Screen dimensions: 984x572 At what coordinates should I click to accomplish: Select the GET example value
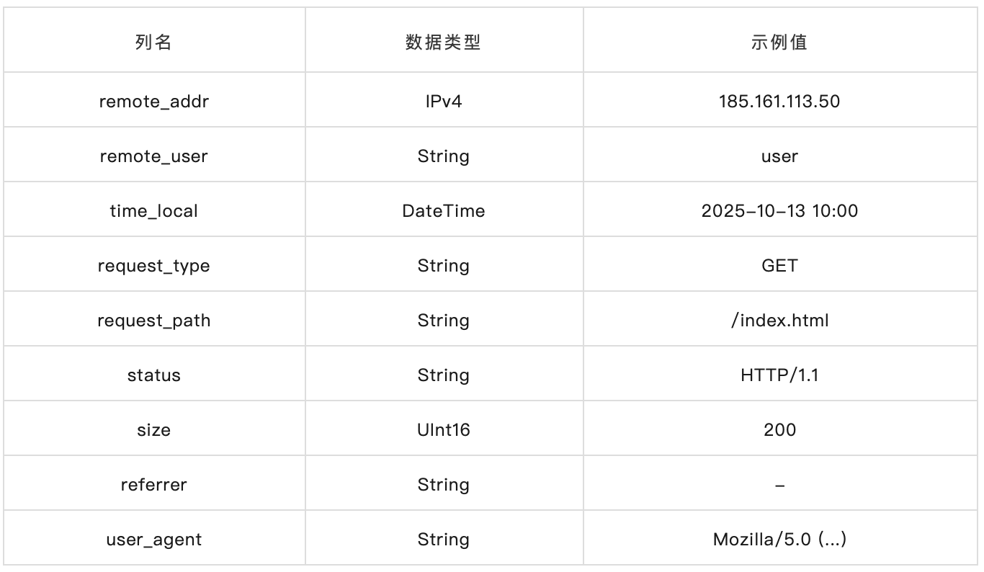click(x=779, y=266)
